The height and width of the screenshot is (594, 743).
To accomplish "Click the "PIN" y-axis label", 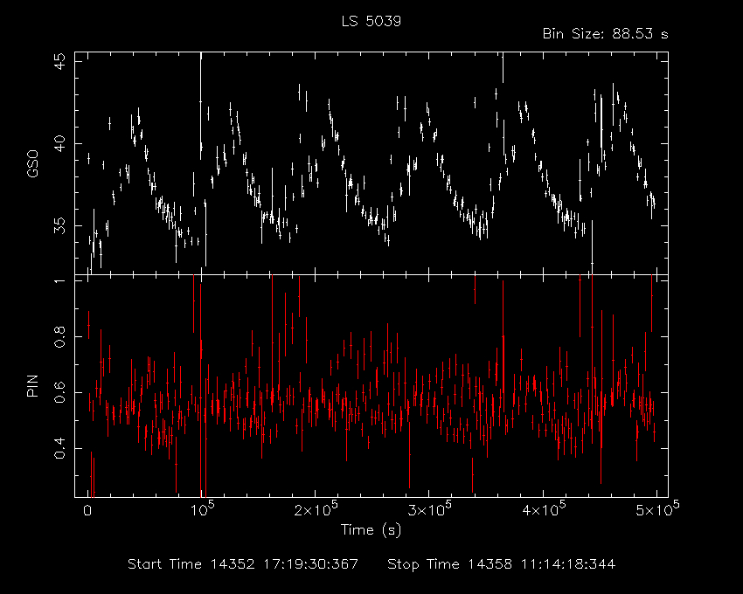I will coord(32,386).
